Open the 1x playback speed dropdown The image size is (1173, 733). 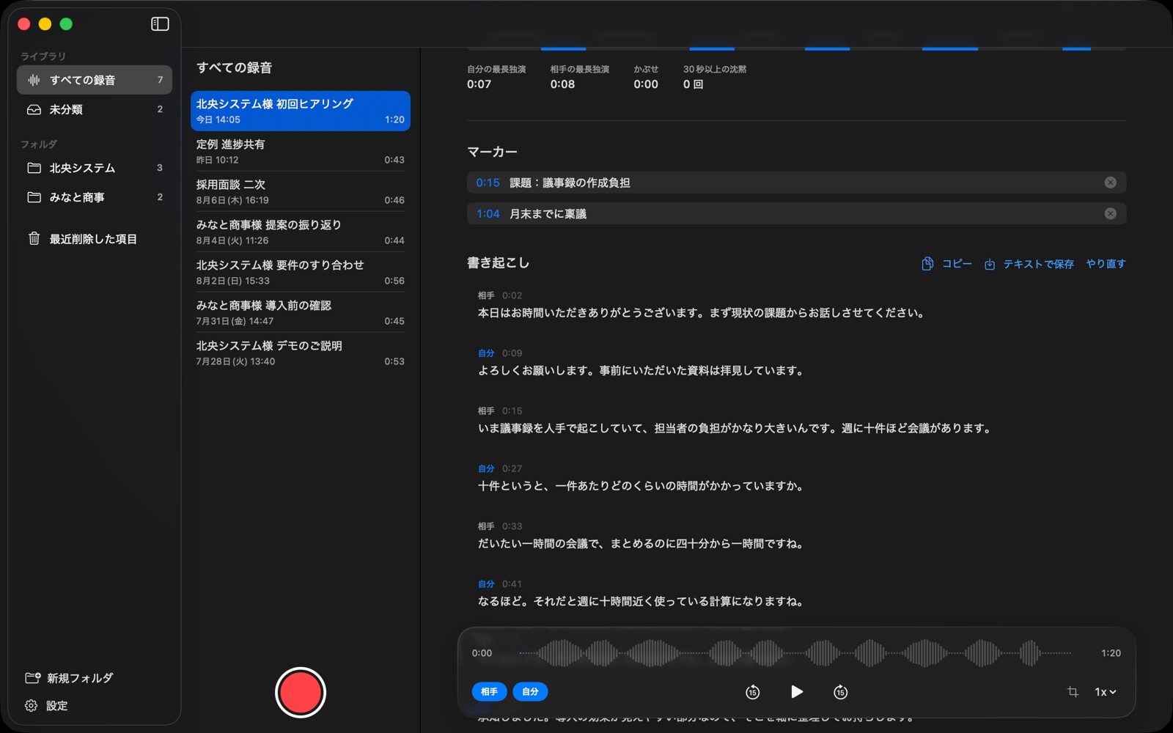pyautogui.click(x=1106, y=692)
